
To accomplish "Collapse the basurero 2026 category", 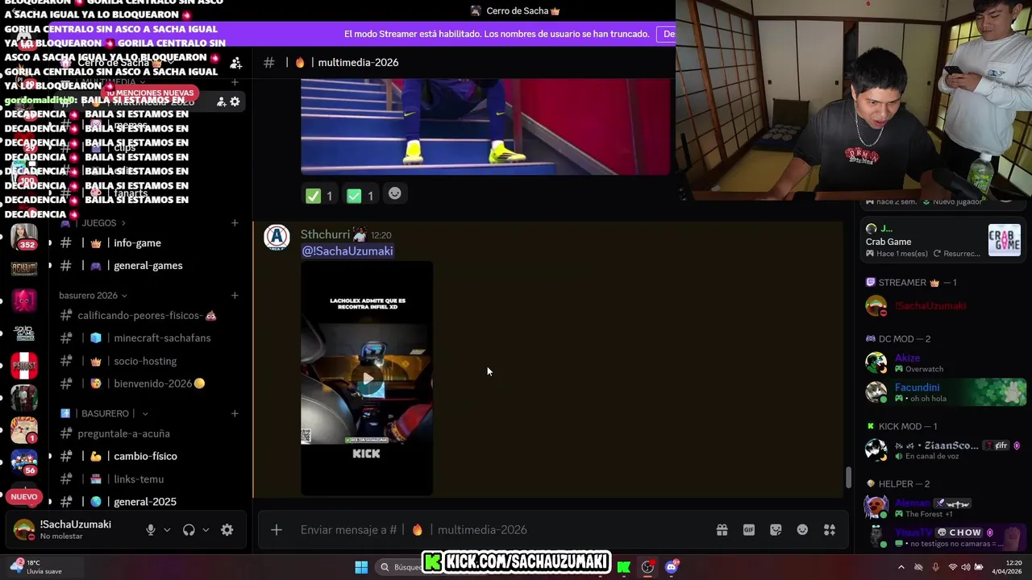I will 93,296.
